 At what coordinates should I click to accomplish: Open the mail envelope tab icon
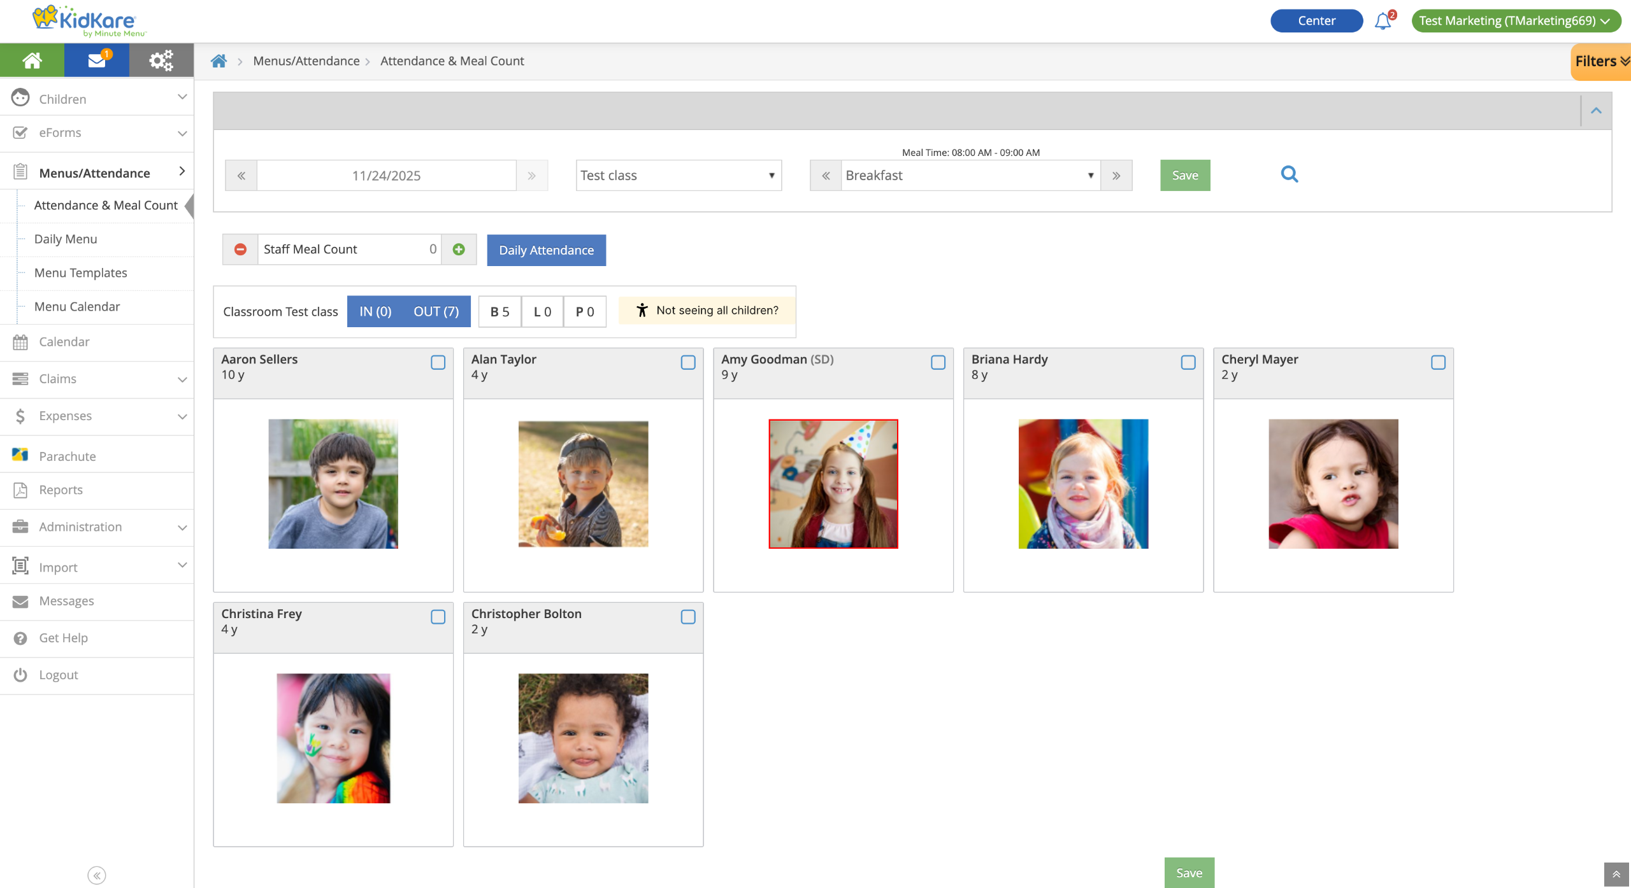click(97, 60)
